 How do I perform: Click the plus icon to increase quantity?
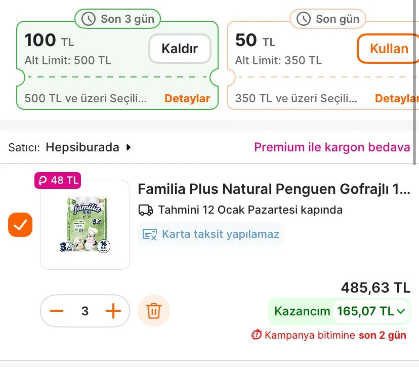coord(113,311)
